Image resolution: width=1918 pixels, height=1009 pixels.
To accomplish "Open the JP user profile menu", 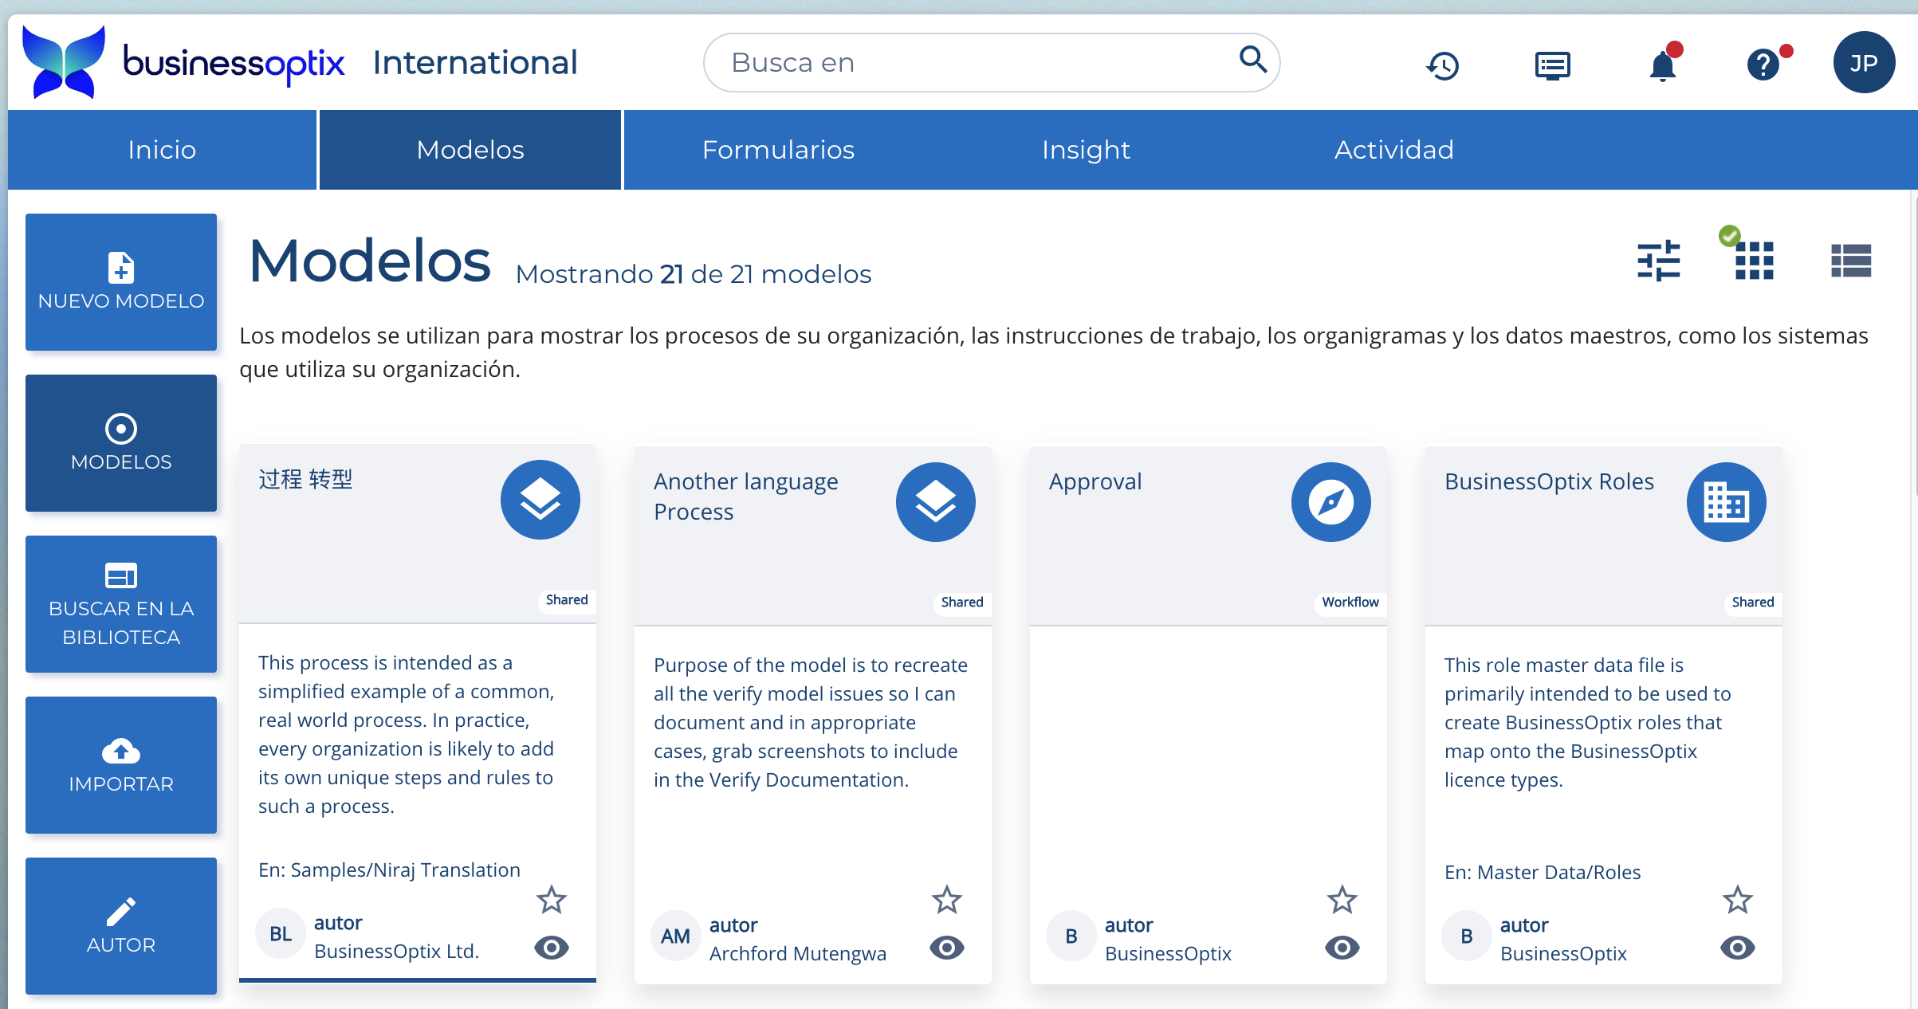I will (x=1863, y=63).
